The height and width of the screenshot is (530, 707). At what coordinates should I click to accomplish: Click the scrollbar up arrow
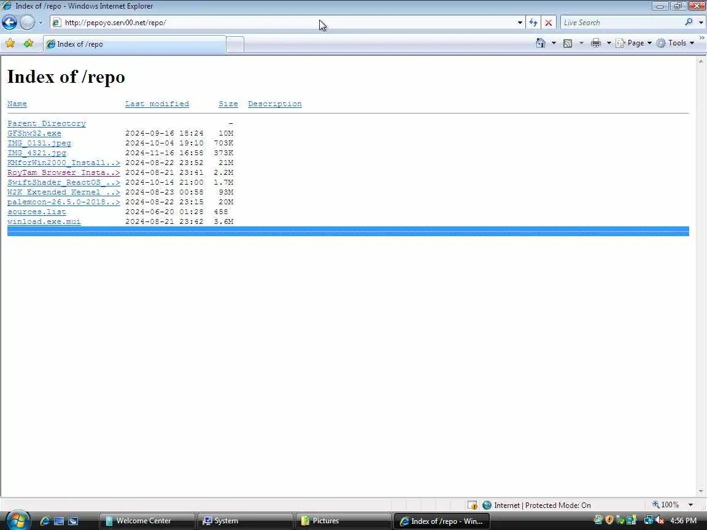pyautogui.click(x=701, y=61)
